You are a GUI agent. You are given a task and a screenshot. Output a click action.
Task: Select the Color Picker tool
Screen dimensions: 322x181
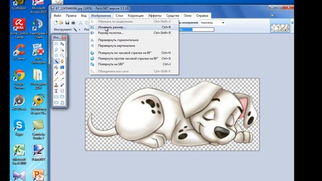[x=62, y=79]
